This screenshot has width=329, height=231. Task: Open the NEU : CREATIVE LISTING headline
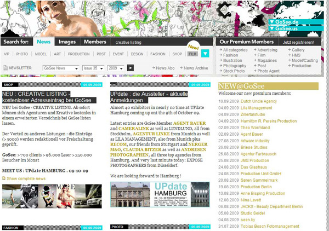[49, 97]
